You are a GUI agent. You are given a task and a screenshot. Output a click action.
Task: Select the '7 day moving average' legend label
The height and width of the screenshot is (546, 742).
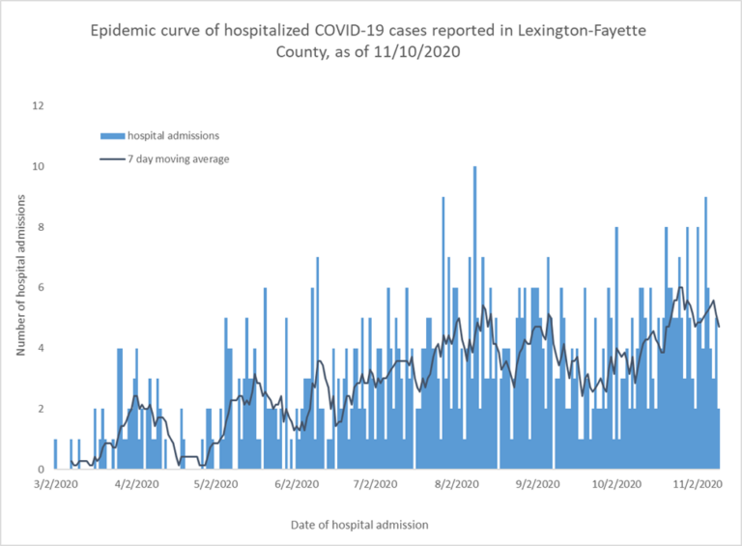pyautogui.click(x=178, y=158)
